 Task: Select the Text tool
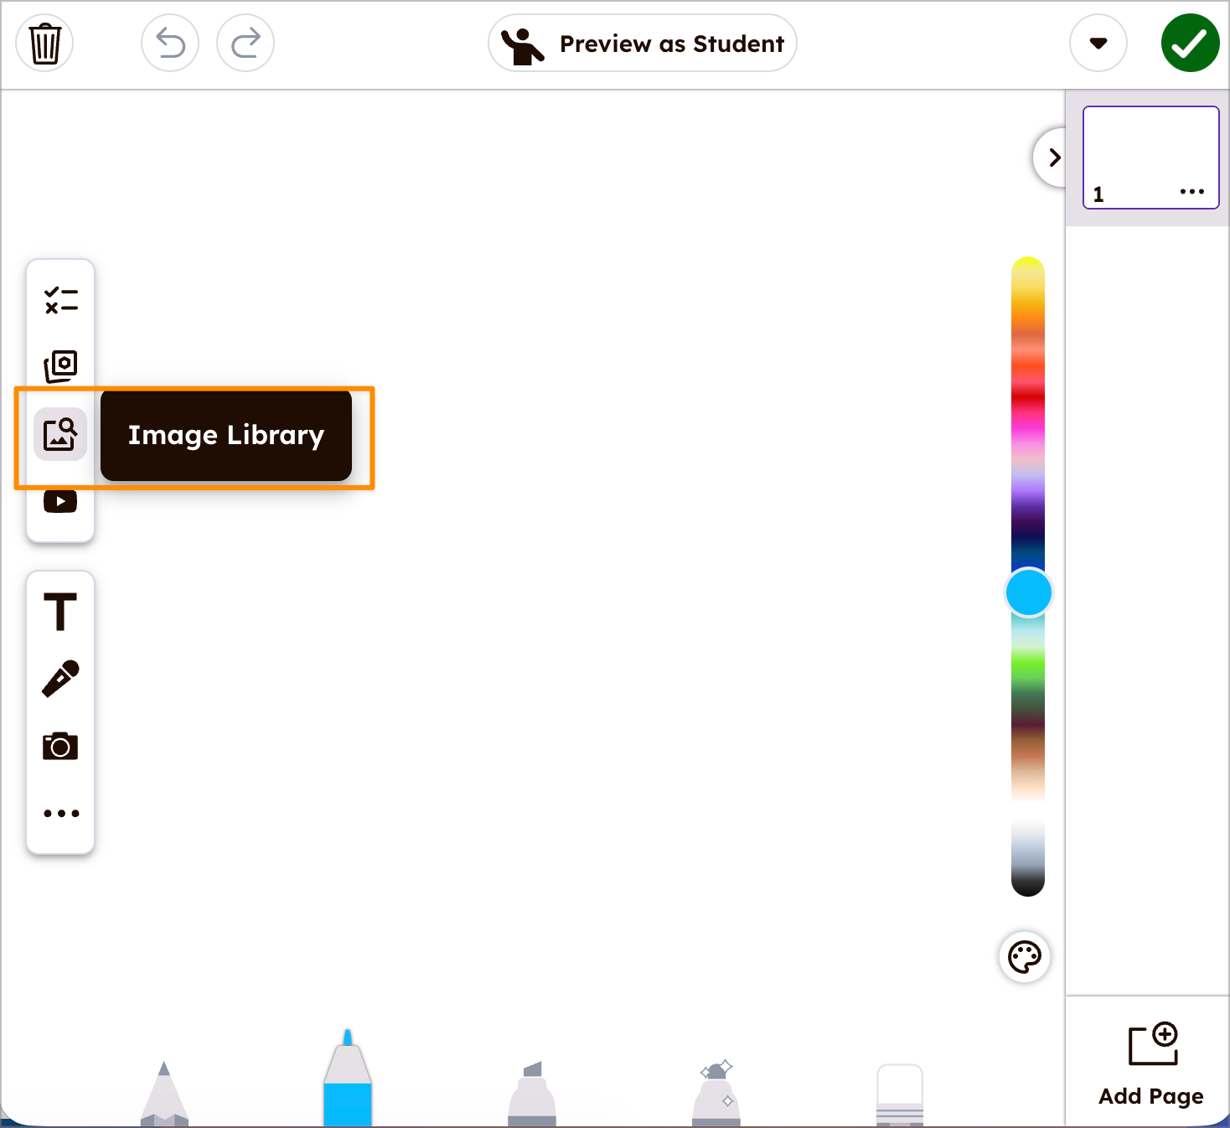pyautogui.click(x=60, y=612)
